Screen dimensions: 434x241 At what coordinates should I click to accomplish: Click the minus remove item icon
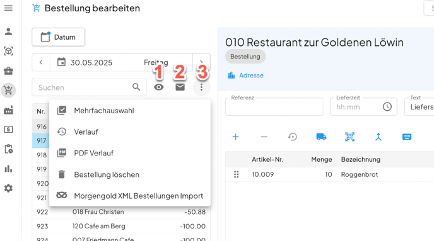(264, 137)
